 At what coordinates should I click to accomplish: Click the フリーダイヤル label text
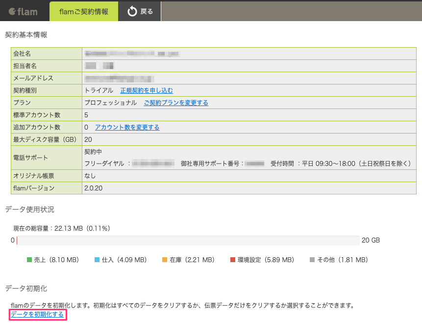click(104, 163)
